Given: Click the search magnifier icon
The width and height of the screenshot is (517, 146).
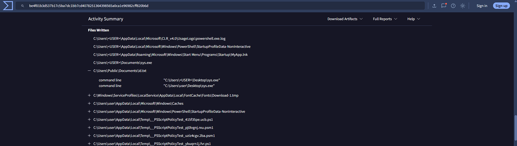Looking at the screenshot, I should click(23, 6).
